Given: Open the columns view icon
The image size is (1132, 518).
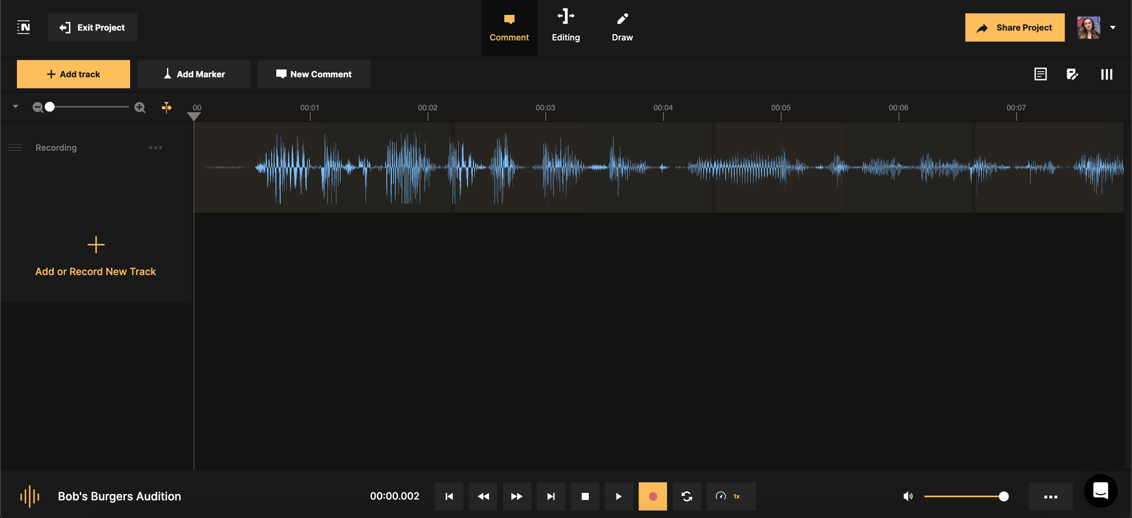Looking at the screenshot, I should tap(1106, 74).
